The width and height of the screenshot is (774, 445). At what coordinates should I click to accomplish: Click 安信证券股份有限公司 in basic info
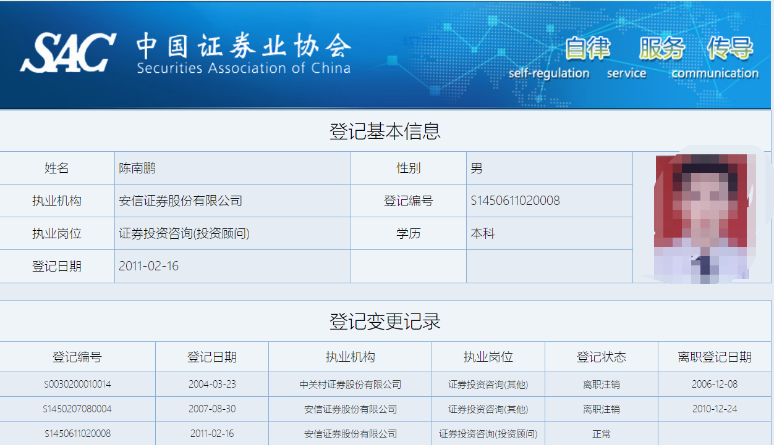point(181,201)
